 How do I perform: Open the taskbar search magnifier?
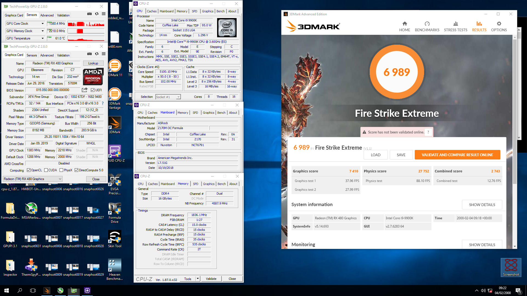click(20, 291)
